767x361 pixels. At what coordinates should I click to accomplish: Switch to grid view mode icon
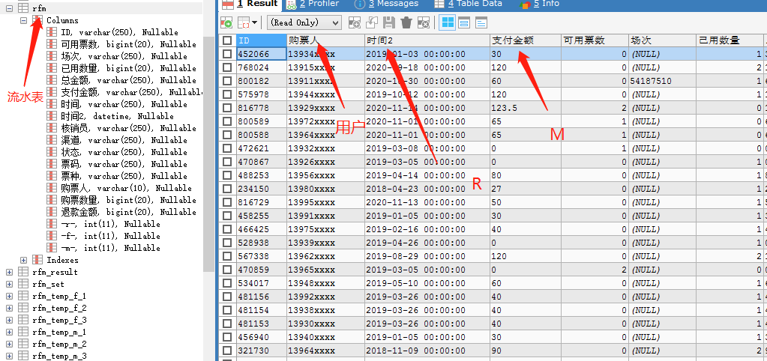click(x=447, y=22)
